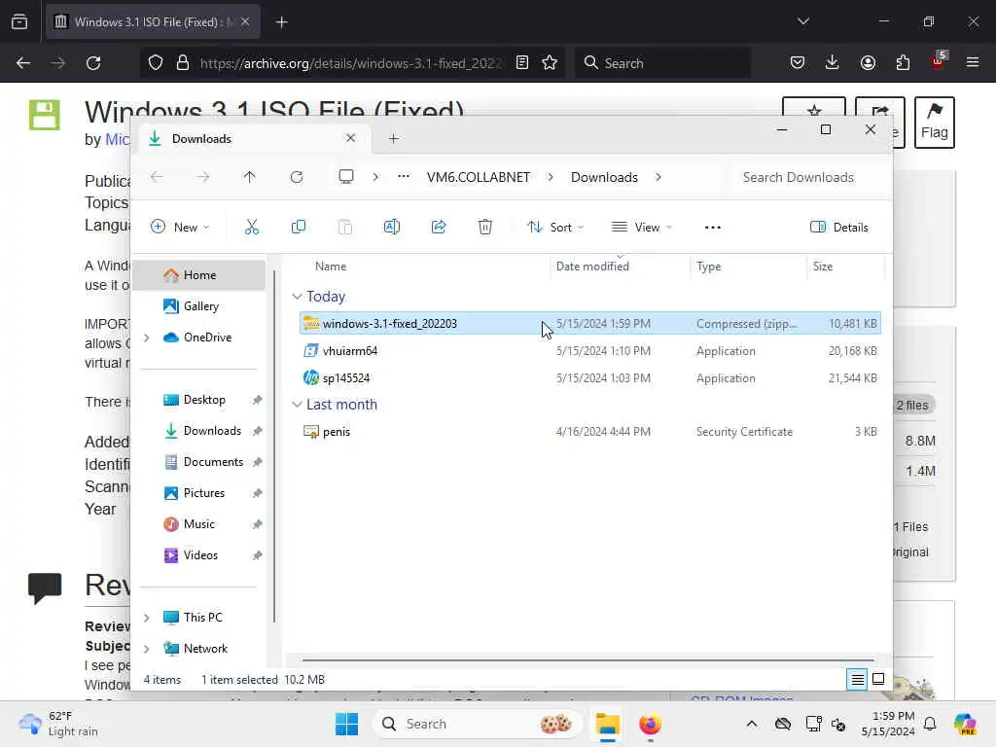
Task: Expand the chevron after VM6.COLLABNET breadcrumb
Action: click(551, 177)
